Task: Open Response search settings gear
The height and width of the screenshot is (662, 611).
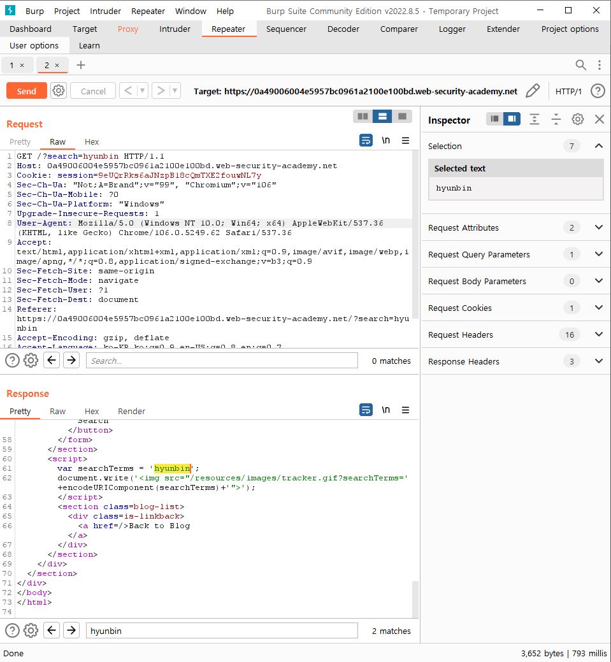Action: pyautogui.click(x=31, y=631)
